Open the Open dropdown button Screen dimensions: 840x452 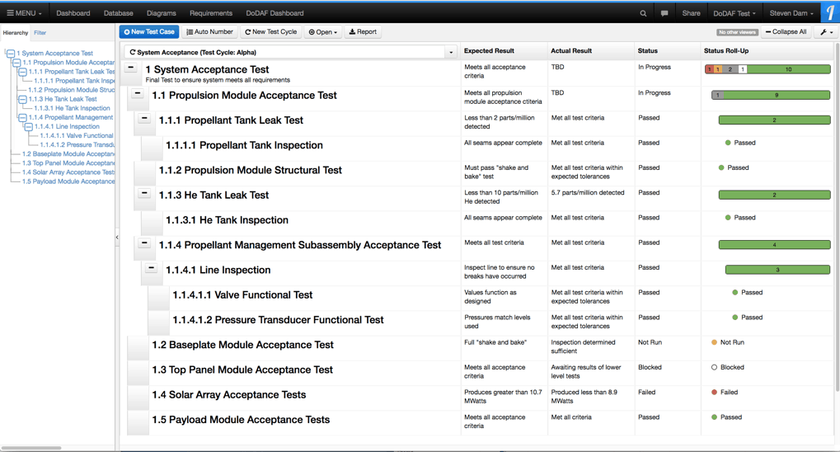pyautogui.click(x=323, y=32)
